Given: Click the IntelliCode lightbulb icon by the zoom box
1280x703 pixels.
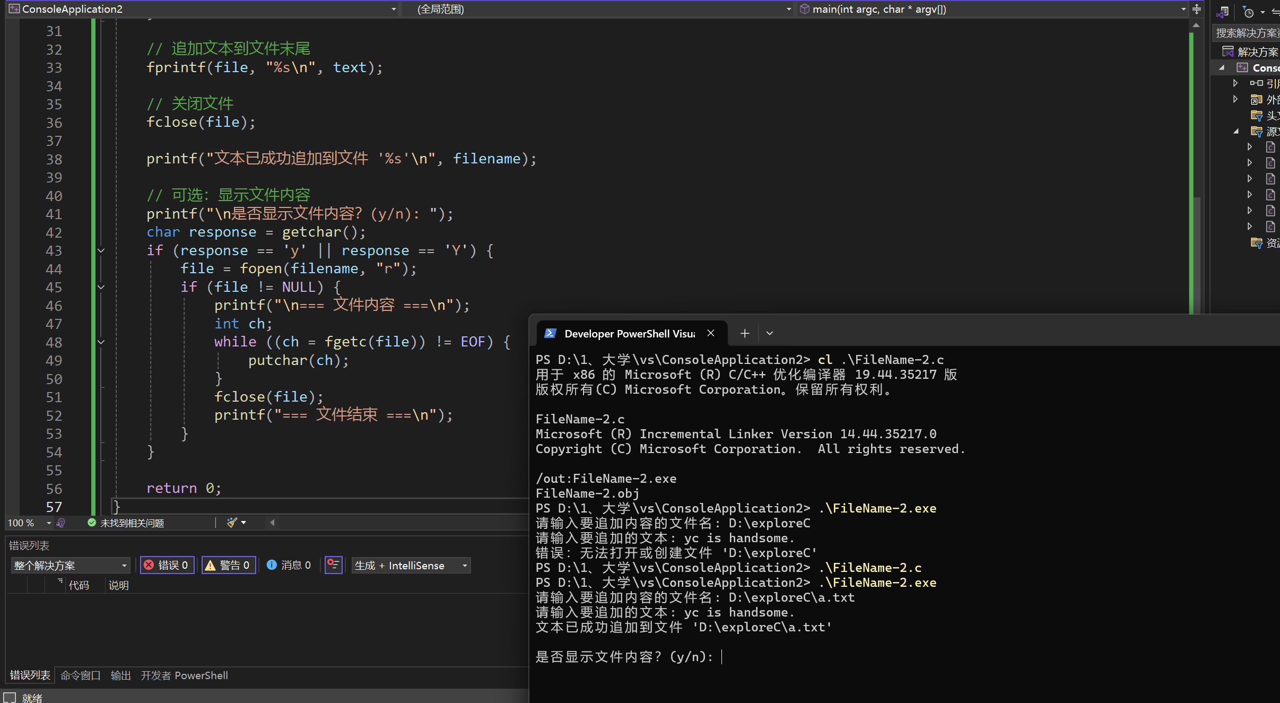Looking at the screenshot, I should (61, 523).
